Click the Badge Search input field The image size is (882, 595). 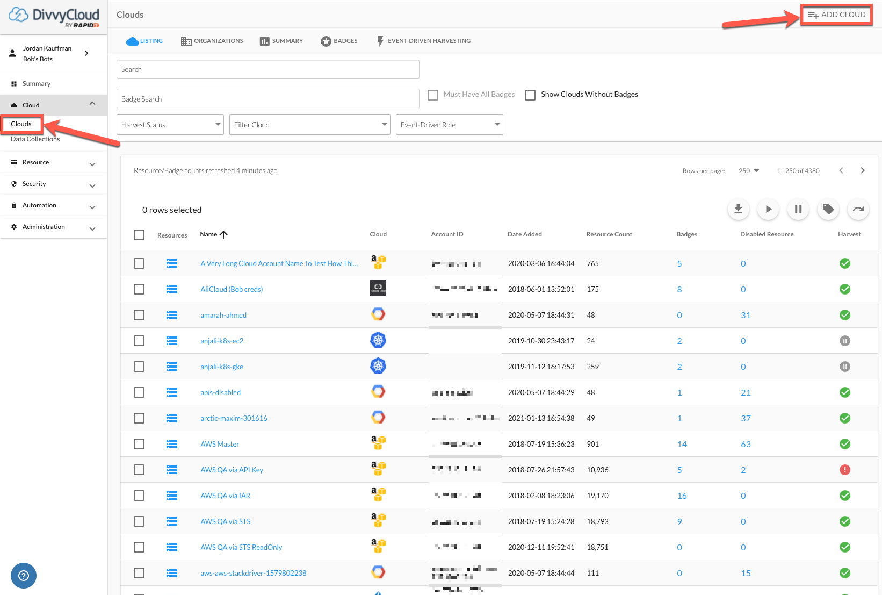(x=268, y=99)
